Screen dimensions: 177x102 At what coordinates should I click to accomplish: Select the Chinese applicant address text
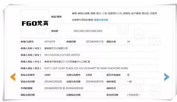click(67, 62)
